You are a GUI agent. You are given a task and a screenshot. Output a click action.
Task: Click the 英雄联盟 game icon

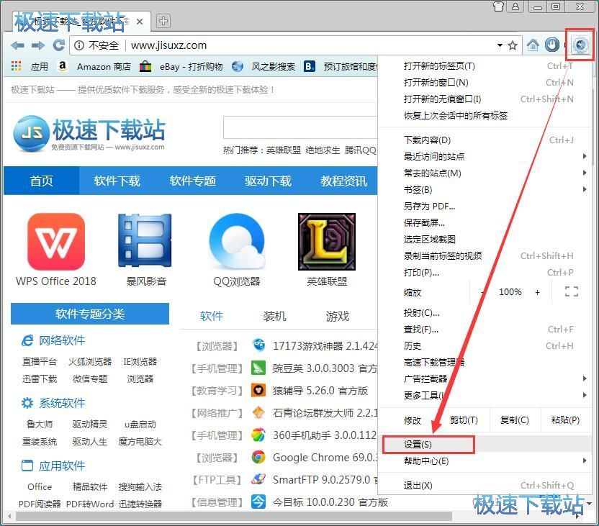coord(327,242)
